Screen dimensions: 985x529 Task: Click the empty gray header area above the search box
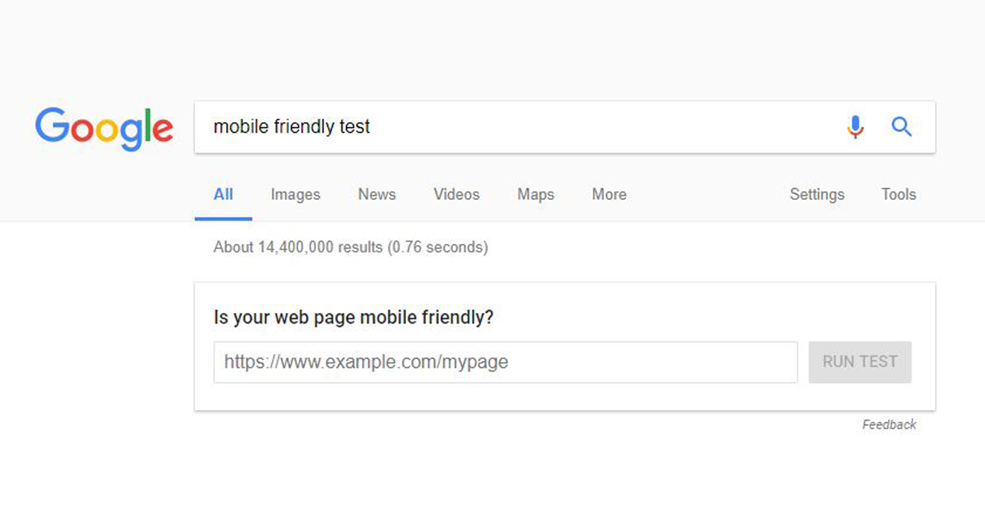[x=495, y=49]
